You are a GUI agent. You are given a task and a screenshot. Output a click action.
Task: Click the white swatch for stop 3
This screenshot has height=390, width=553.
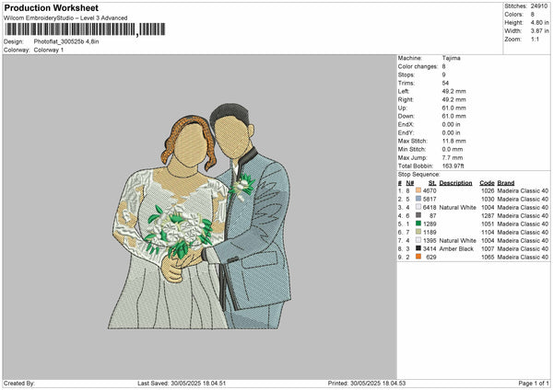418,207
